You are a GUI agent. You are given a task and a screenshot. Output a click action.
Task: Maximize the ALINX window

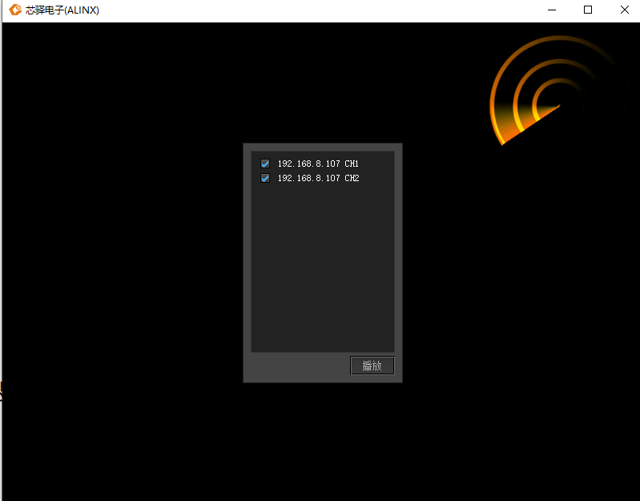(x=588, y=10)
